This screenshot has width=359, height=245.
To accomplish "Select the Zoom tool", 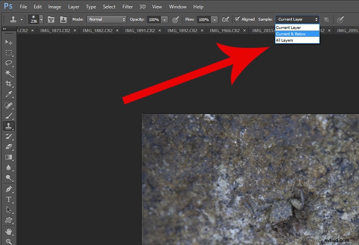I will click(9, 241).
